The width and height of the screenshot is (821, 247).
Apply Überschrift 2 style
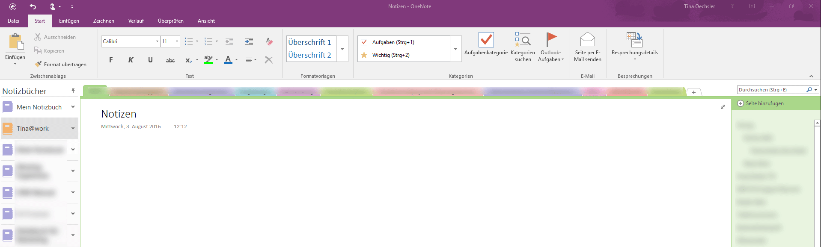[x=310, y=55]
